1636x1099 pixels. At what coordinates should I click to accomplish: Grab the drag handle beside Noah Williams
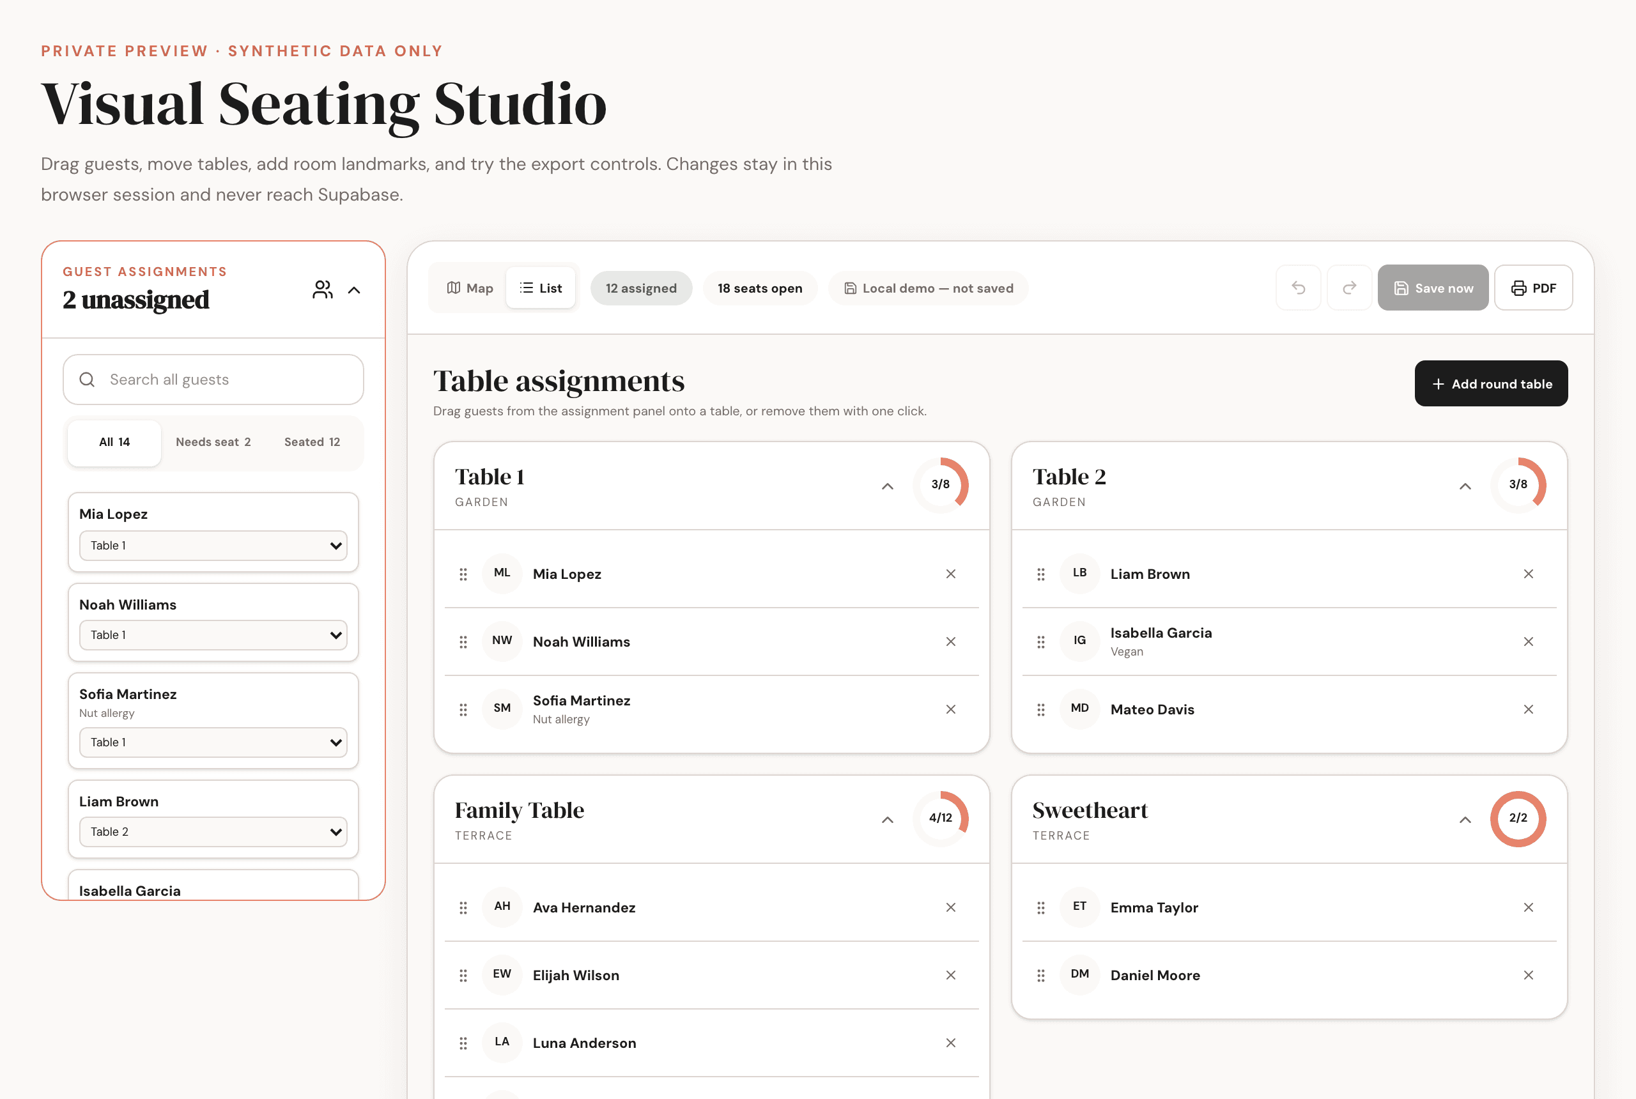[463, 642]
